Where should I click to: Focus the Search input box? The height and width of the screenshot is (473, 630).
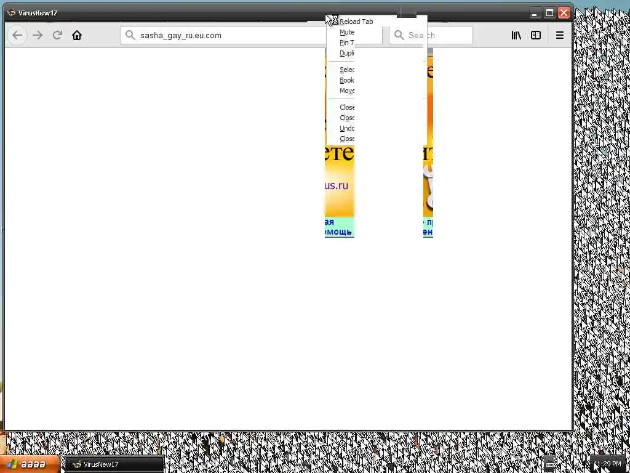coord(431,35)
